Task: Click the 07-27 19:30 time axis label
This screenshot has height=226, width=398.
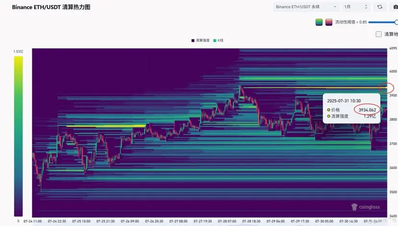Action: click(x=203, y=221)
